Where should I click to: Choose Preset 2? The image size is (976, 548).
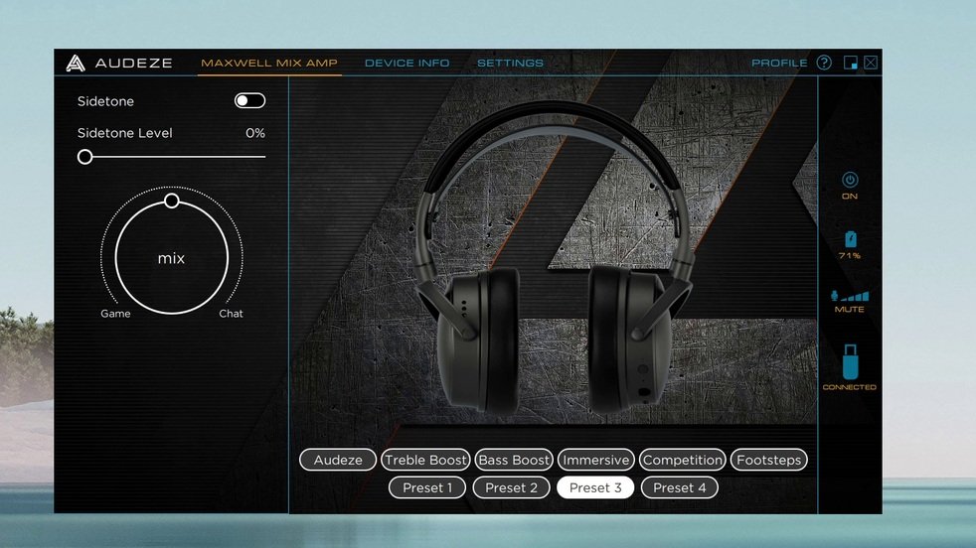point(512,487)
